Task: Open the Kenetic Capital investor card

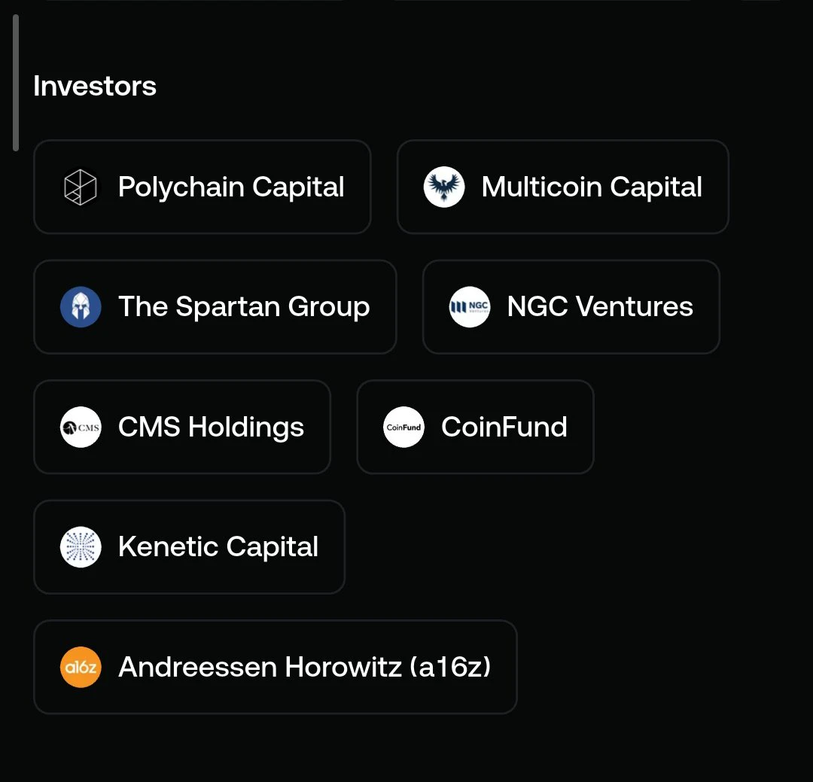Action: pos(189,546)
